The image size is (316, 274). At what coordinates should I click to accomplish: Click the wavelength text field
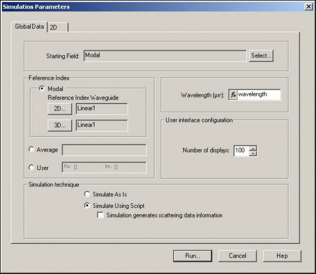[259, 95]
